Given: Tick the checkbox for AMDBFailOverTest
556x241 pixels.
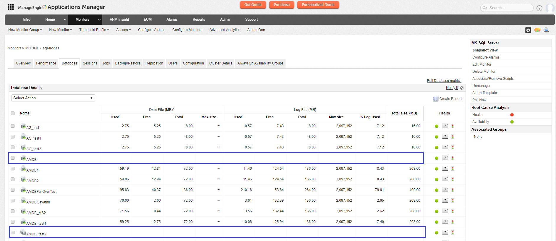Looking at the screenshot, I should (13, 190).
